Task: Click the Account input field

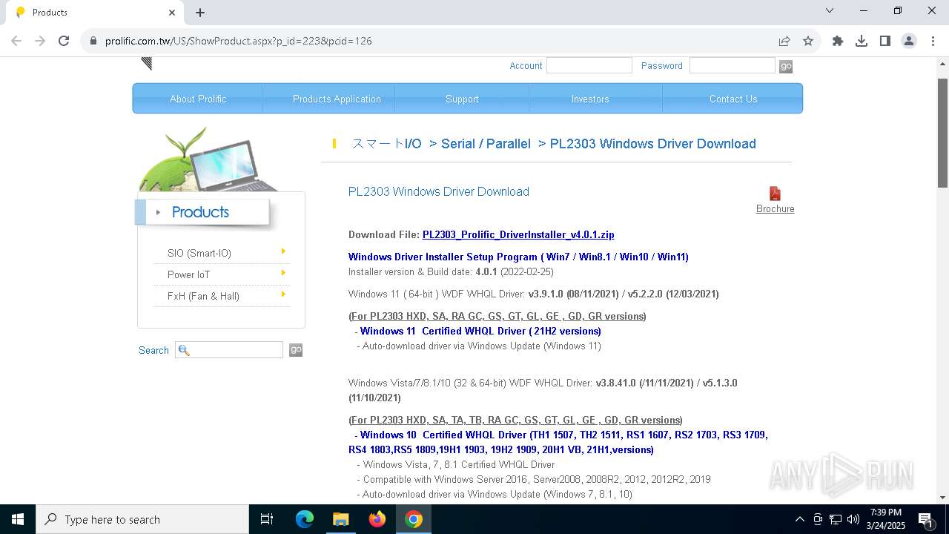Action: click(x=589, y=65)
